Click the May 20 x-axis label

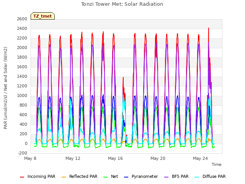pos(158,158)
